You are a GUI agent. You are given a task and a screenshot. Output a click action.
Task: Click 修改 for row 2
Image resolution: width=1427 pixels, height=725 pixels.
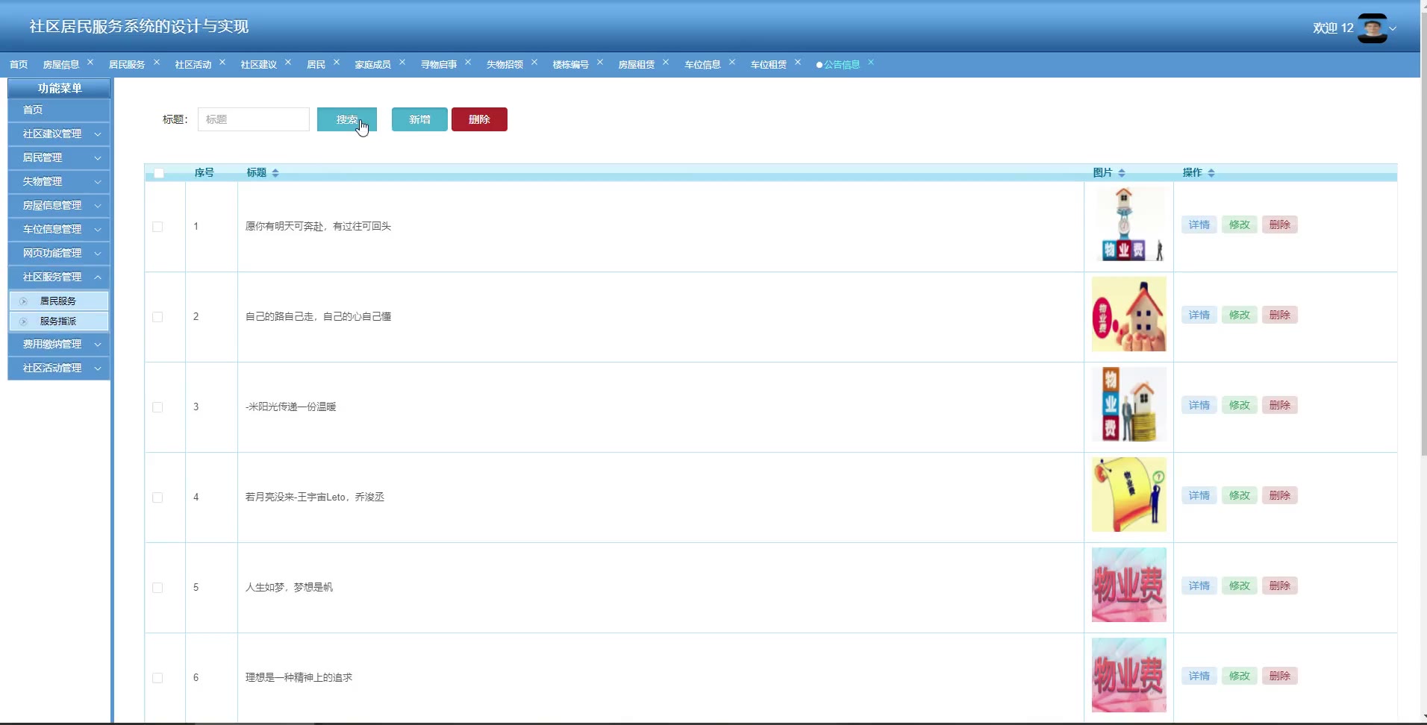point(1239,315)
